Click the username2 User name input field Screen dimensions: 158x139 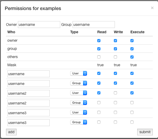[x=28, y=93]
